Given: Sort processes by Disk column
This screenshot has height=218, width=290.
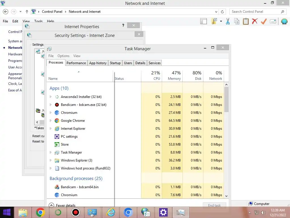Looking at the screenshot, I should click(193, 76).
